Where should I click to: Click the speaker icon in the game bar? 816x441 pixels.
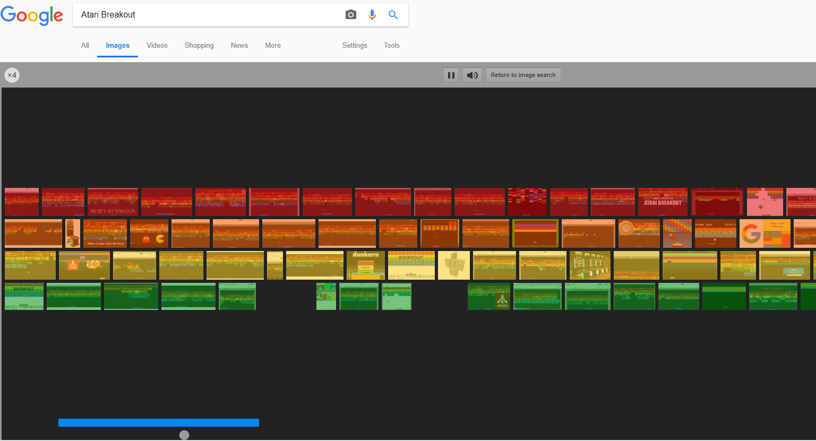(471, 75)
